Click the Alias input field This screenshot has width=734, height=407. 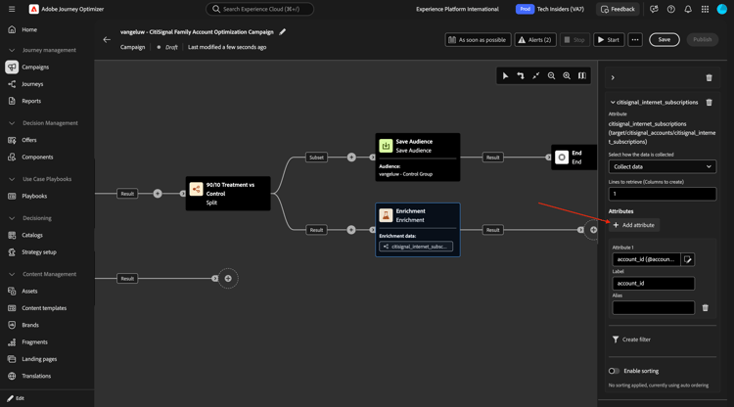coord(653,308)
